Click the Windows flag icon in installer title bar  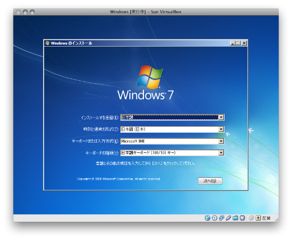click(47, 43)
